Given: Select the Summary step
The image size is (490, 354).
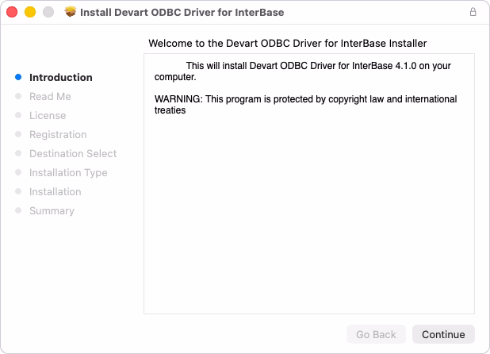Looking at the screenshot, I should (52, 211).
